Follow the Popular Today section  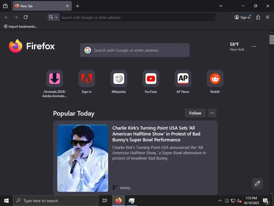(195, 113)
